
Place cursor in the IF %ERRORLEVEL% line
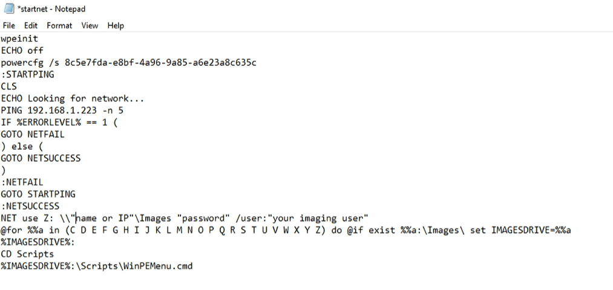click(59, 122)
